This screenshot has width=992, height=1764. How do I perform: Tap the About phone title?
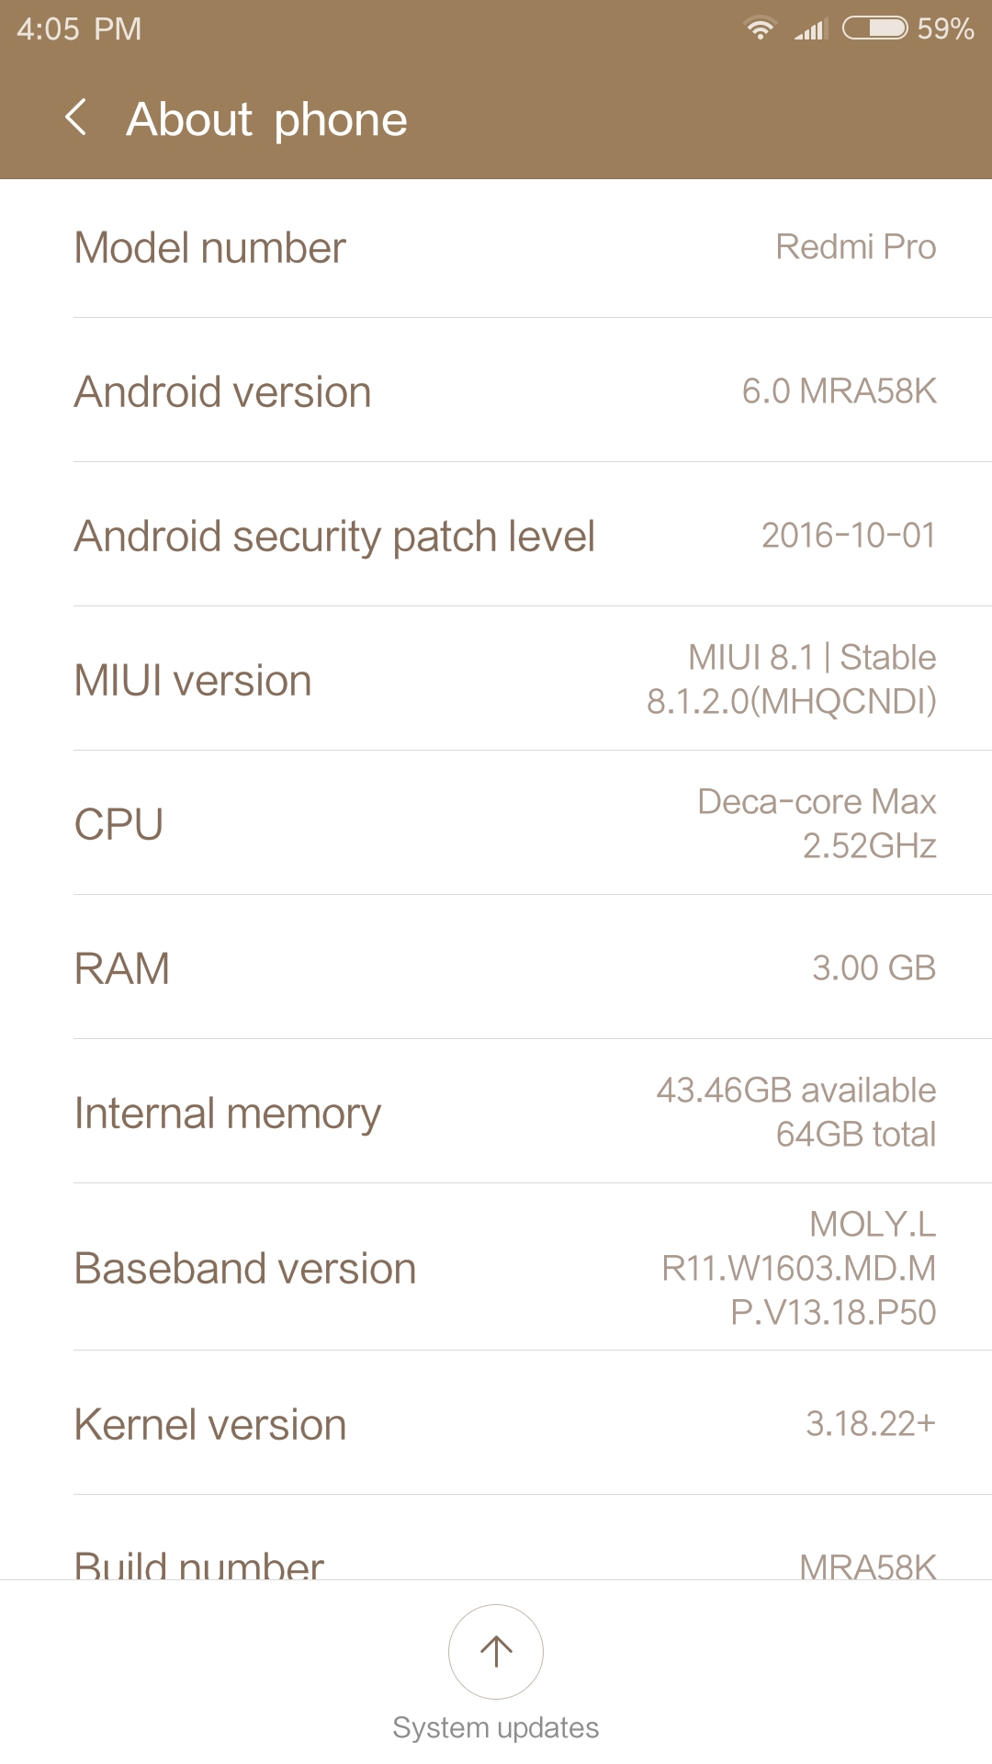point(267,119)
